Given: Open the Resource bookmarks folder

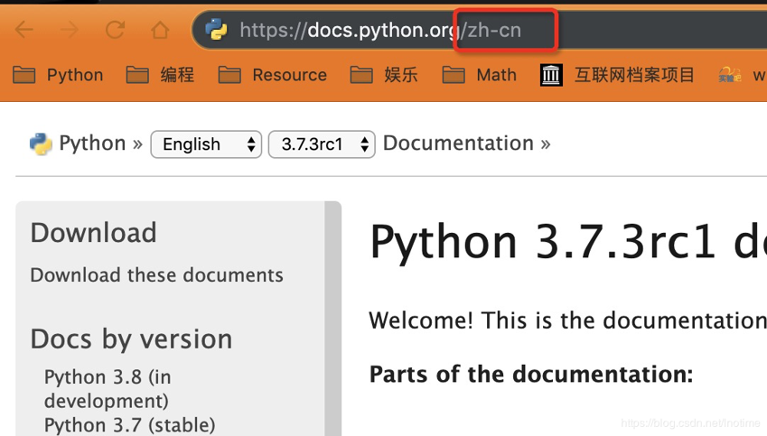Looking at the screenshot, I should (273, 75).
